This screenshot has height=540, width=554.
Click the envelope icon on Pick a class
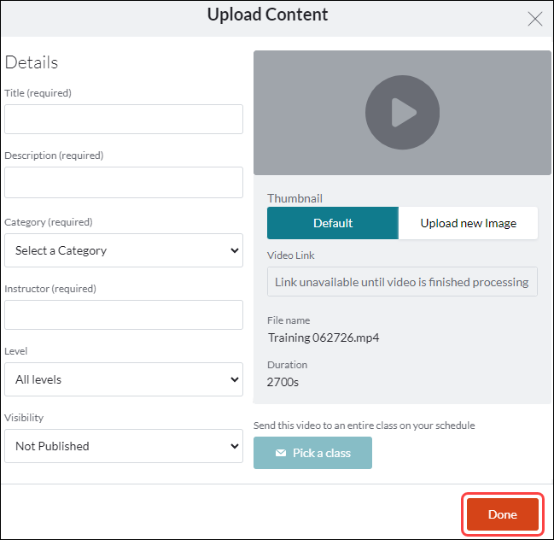click(281, 453)
